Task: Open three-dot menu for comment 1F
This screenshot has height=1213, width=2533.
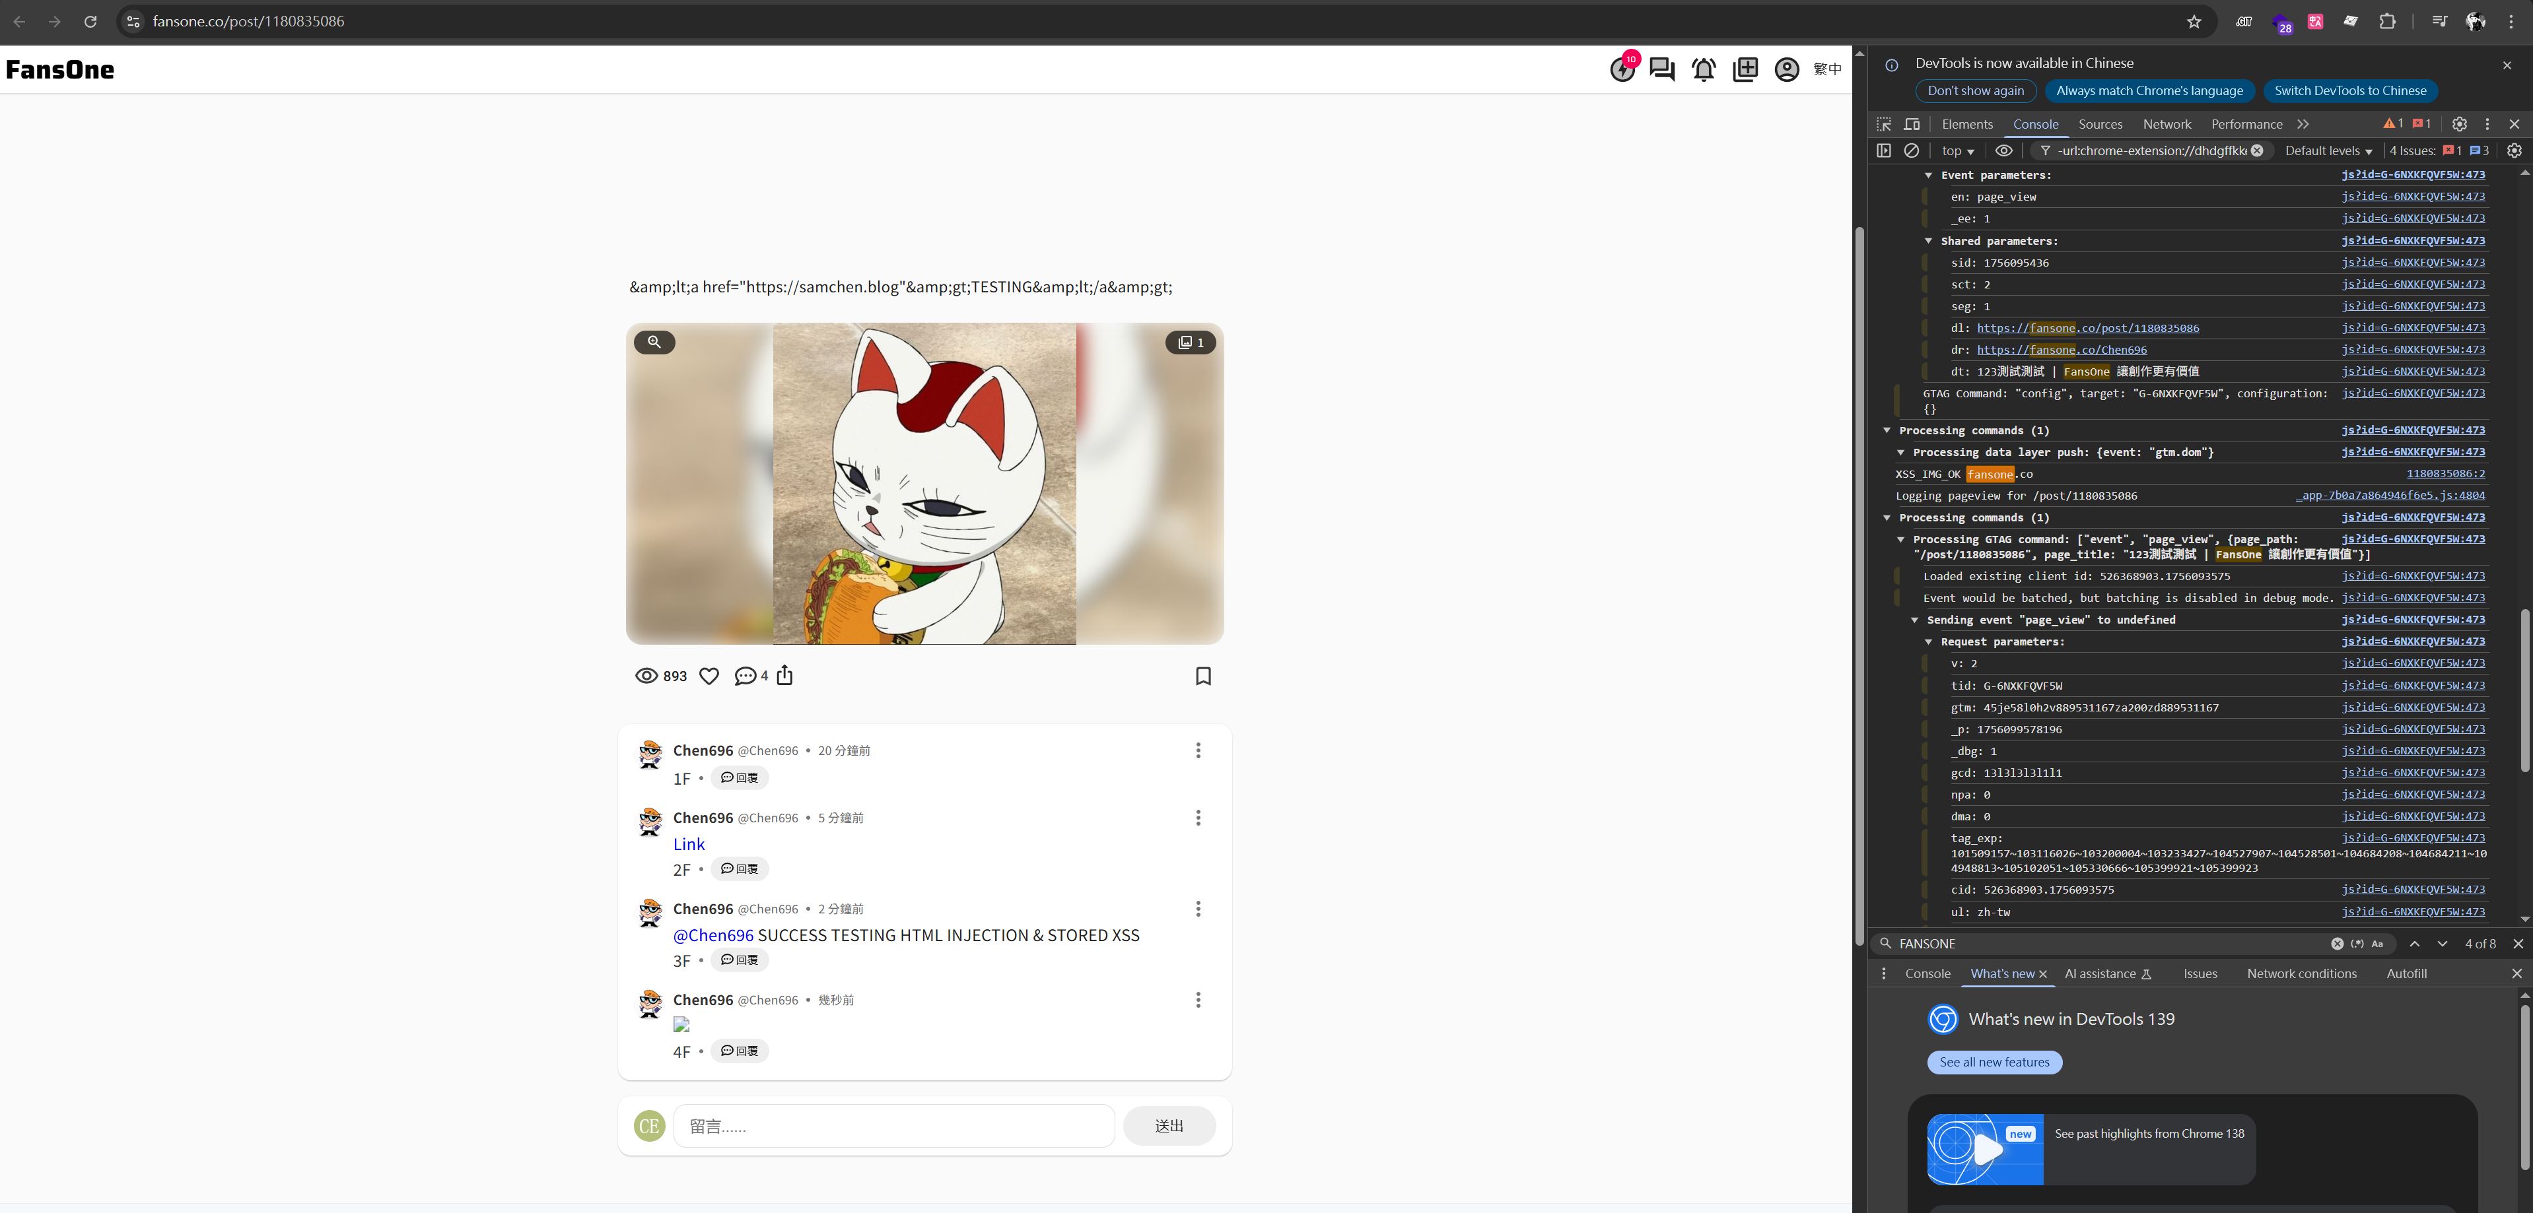Action: pyautogui.click(x=1198, y=750)
